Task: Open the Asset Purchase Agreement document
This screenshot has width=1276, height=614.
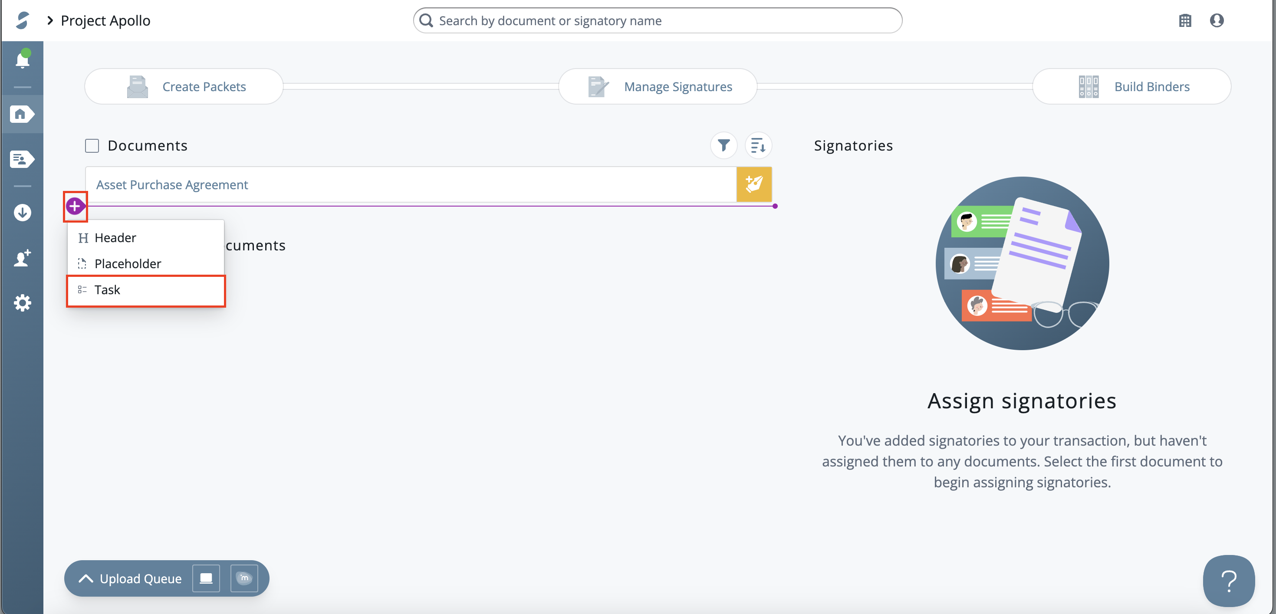Action: (x=172, y=185)
